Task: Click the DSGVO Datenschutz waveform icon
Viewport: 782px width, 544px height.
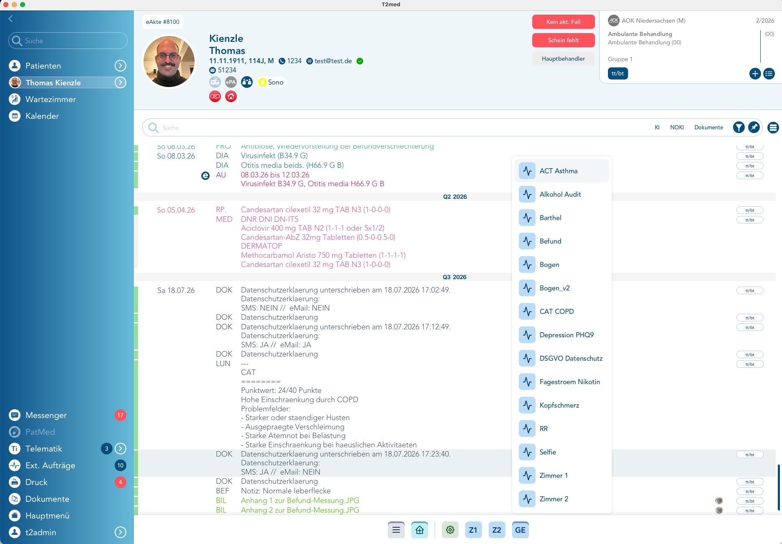Action: click(527, 358)
